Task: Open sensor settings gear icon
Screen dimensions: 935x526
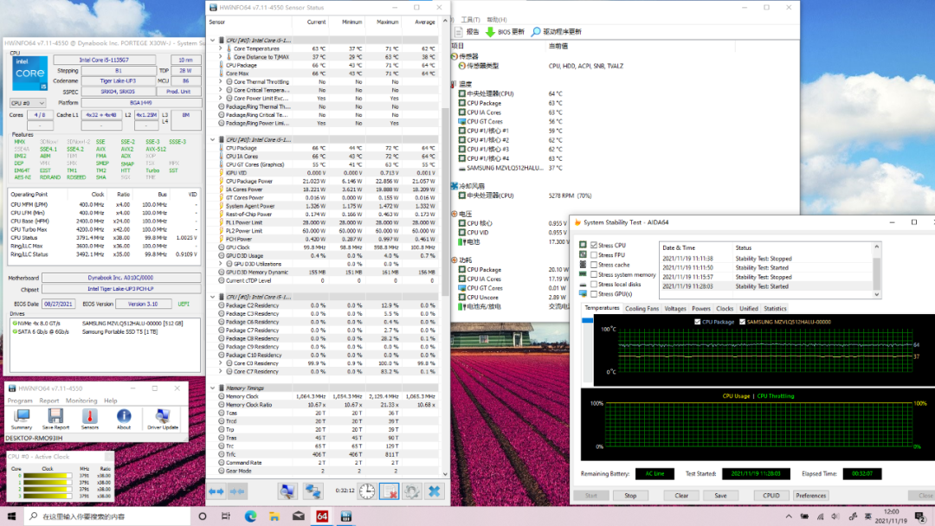Action: point(411,491)
